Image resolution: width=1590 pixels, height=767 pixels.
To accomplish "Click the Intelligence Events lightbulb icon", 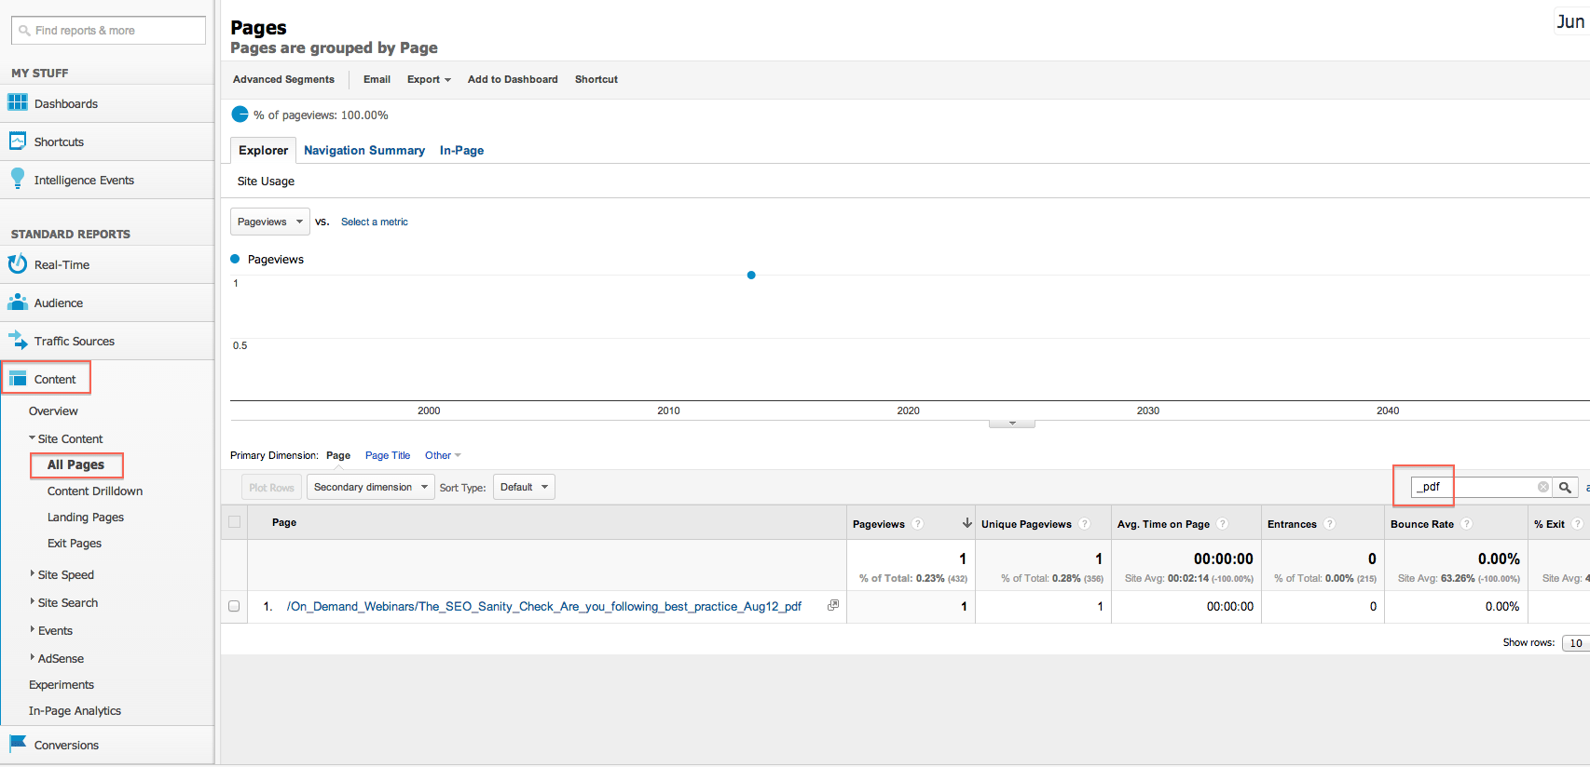I will 17,179.
